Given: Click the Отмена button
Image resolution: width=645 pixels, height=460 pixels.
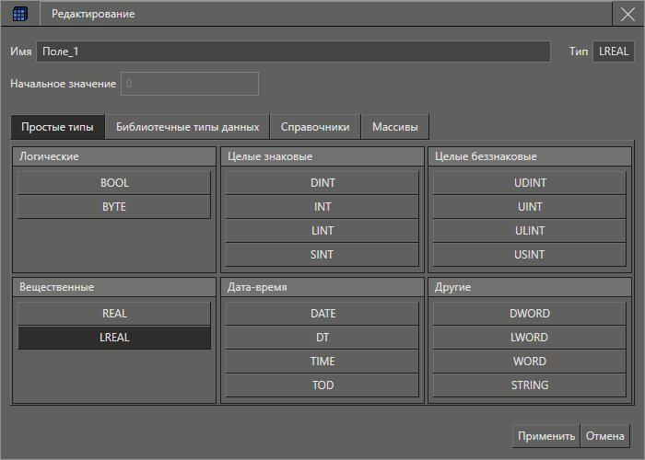Looking at the screenshot, I should pos(606,436).
